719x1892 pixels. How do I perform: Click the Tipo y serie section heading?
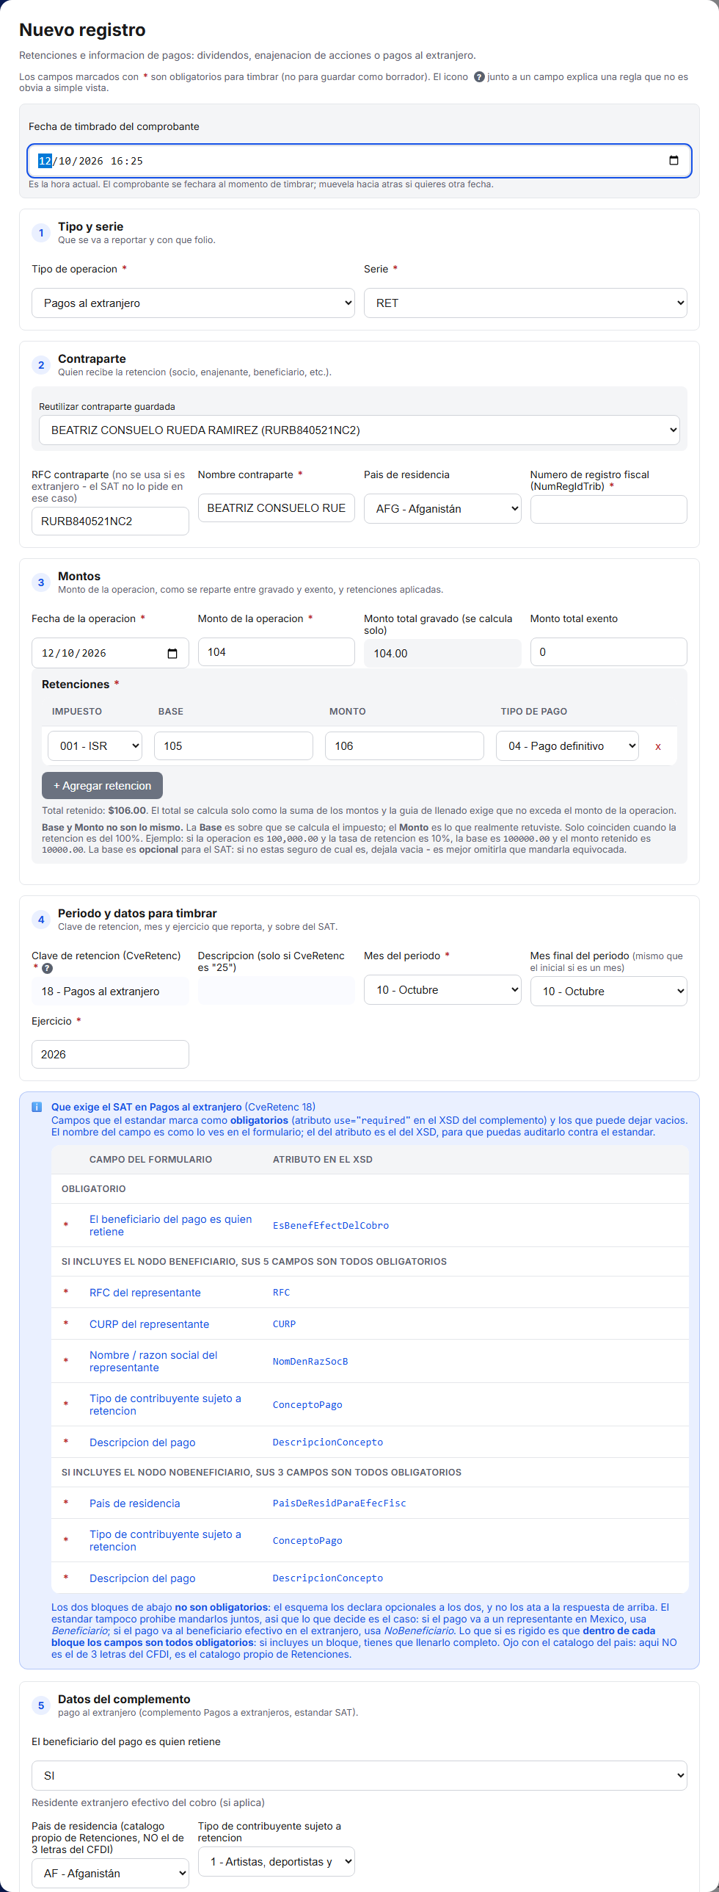[90, 226]
